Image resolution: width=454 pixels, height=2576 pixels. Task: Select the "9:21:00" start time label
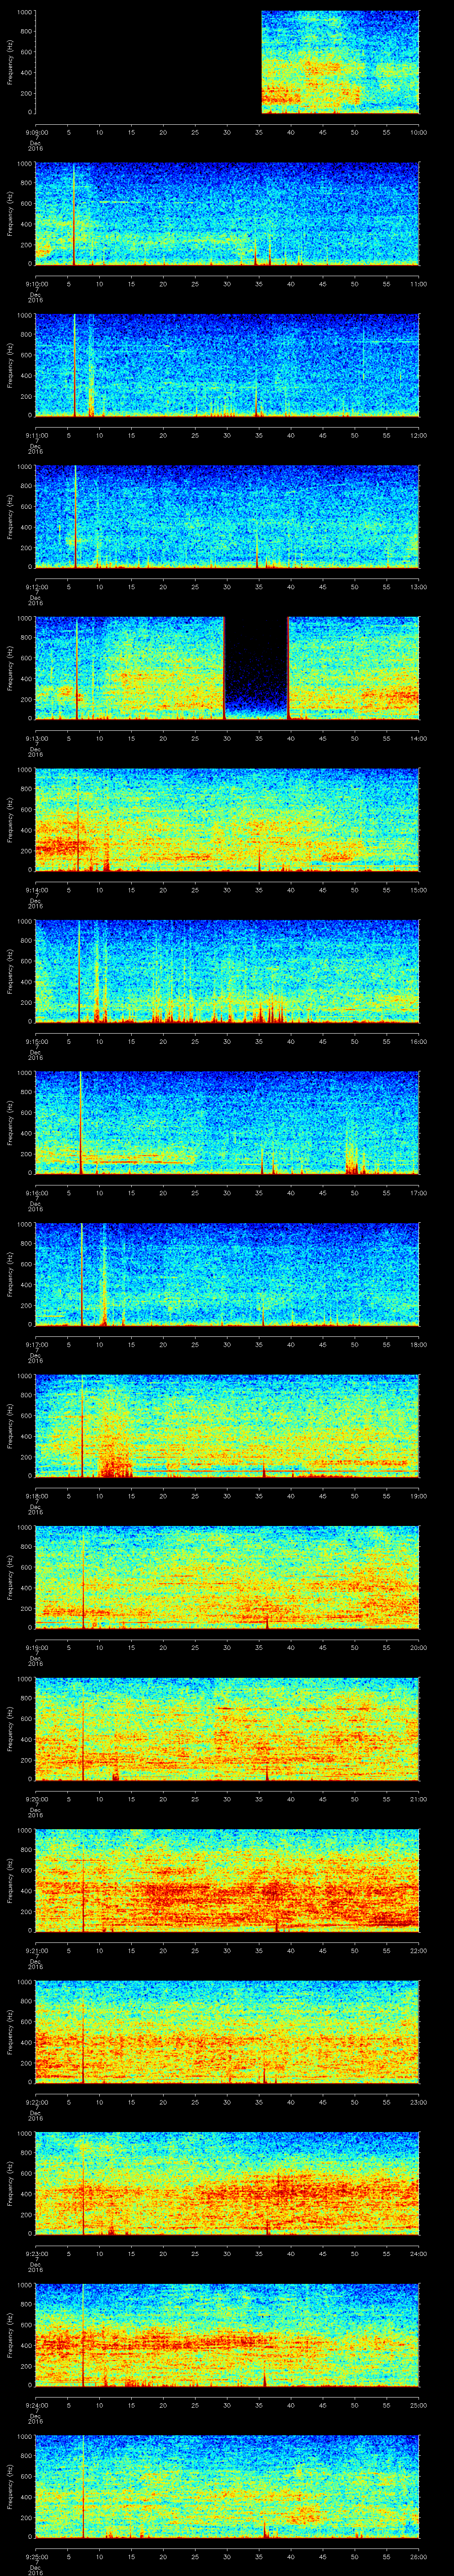[x=36, y=1950]
